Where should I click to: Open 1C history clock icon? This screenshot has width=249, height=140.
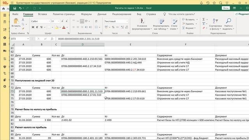208,3
